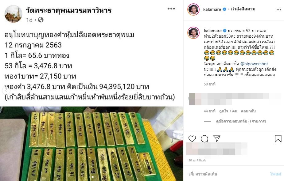Open comments with the speech bubble icon
Screen dimensions: 284x181
[x=204, y=138]
